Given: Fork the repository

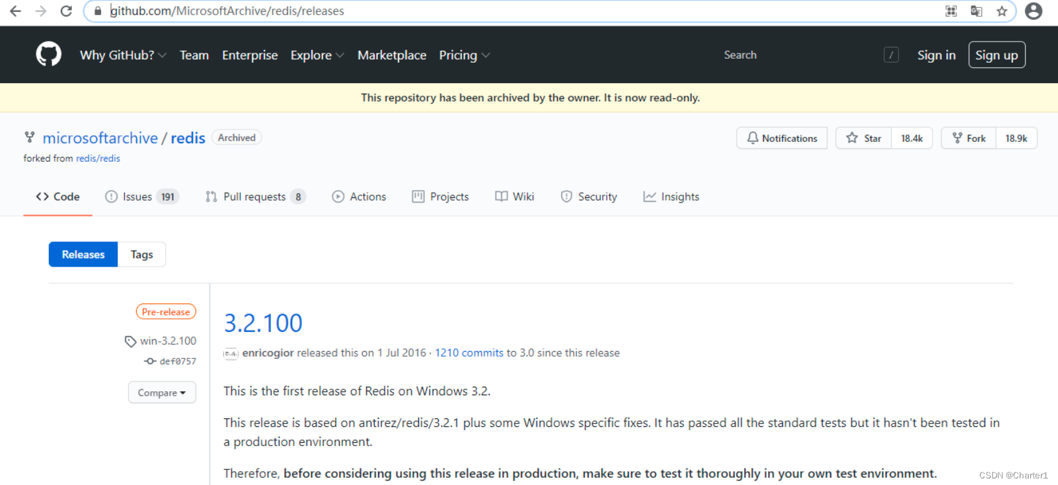Looking at the screenshot, I should pyautogui.click(x=969, y=138).
